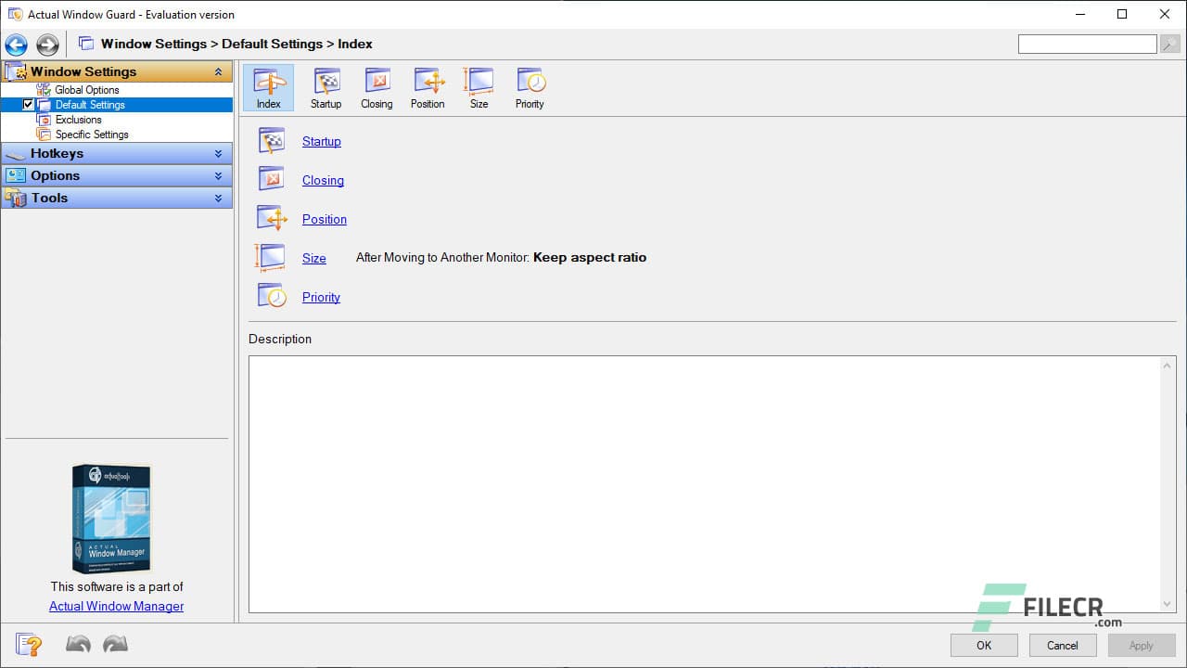1187x668 pixels.
Task: Expand the Hotkeys panel chevron
Action: pos(218,154)
